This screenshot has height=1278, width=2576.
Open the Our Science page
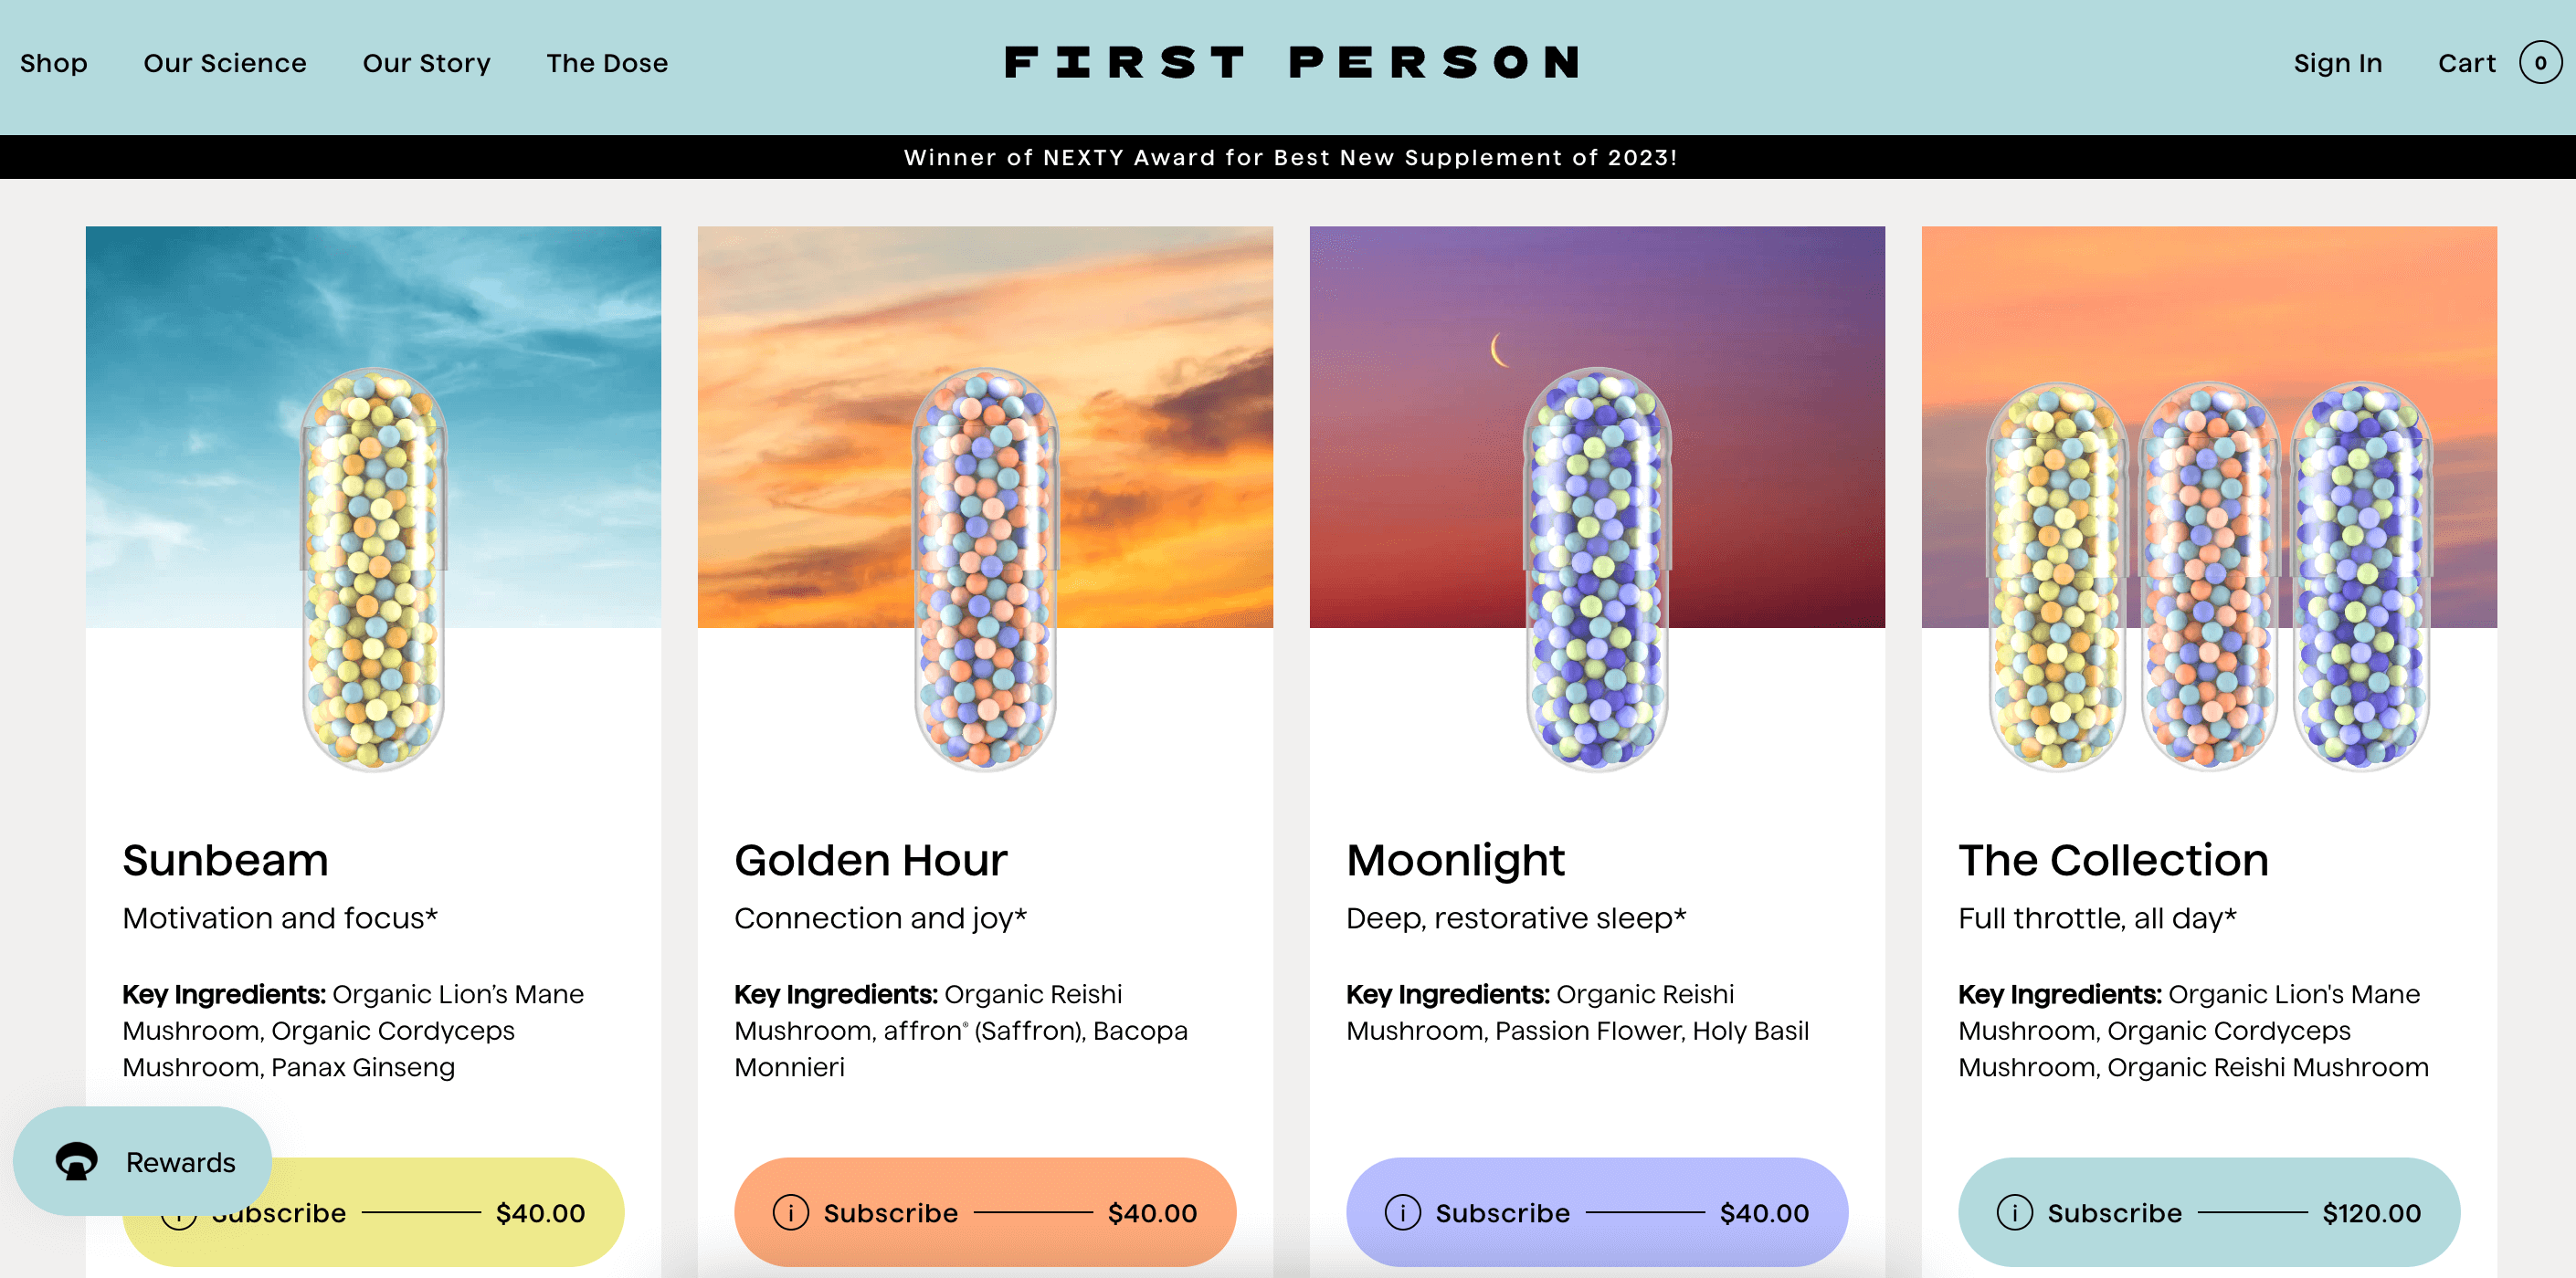224,62
